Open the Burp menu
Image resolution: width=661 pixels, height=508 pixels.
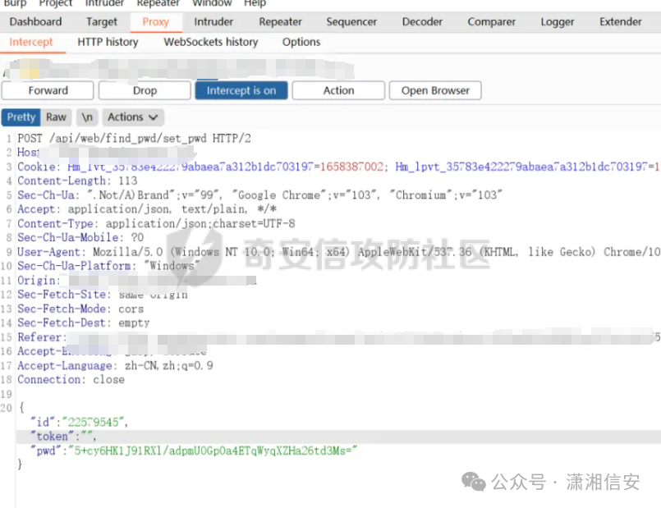[x=15, y=3]
